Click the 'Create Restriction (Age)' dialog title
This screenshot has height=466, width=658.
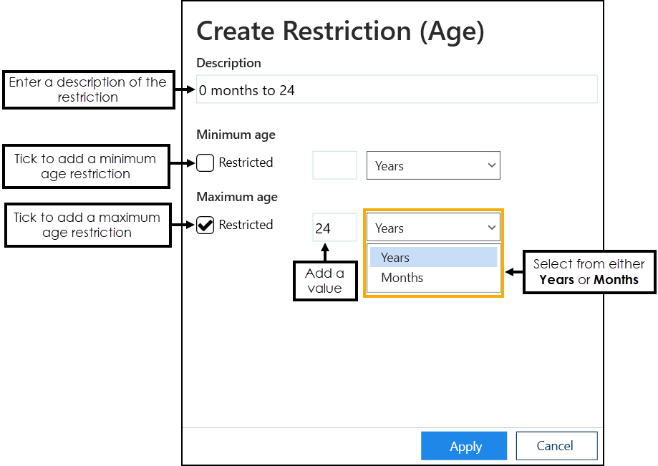(340, 31)
